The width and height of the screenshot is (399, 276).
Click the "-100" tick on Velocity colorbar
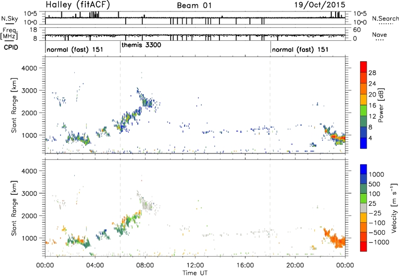click(377, 223)
